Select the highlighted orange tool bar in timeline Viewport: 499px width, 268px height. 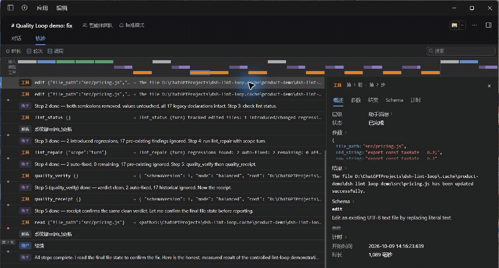(x=200, y=73)
